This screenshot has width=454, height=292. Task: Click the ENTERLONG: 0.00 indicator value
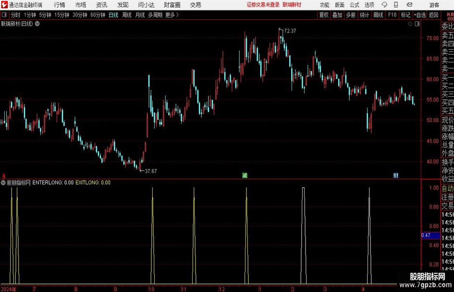[x=53, y=183]
